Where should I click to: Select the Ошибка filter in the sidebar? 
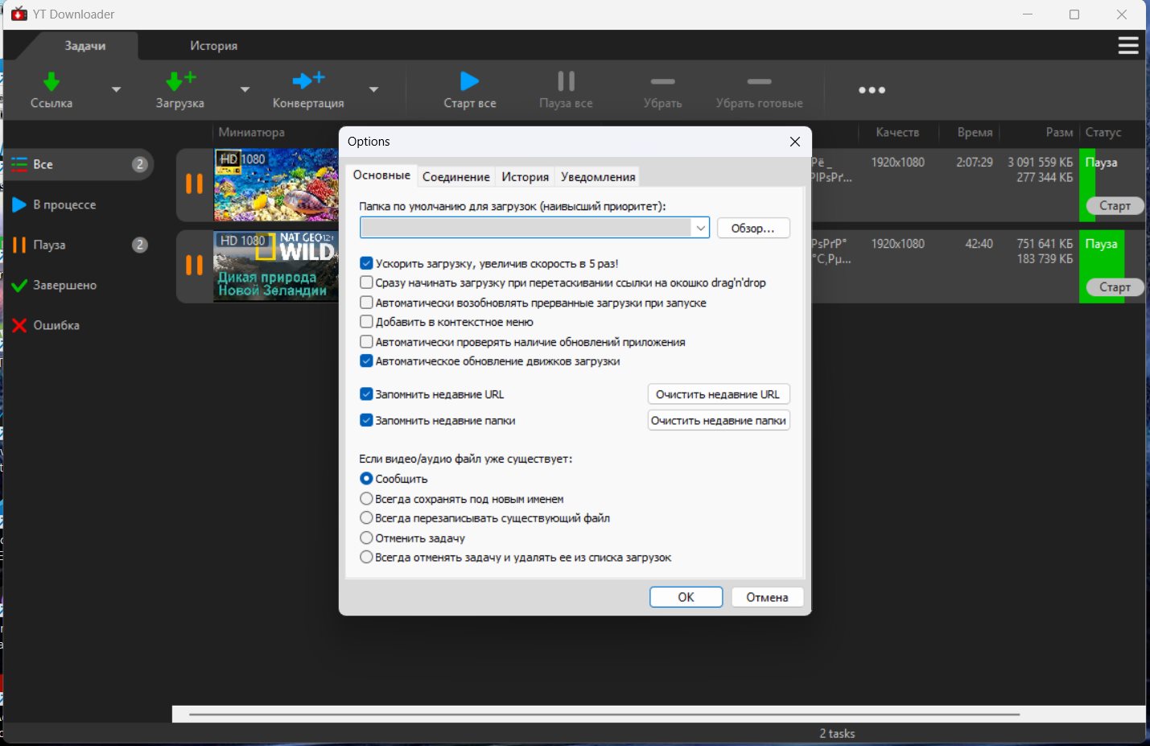56,325
